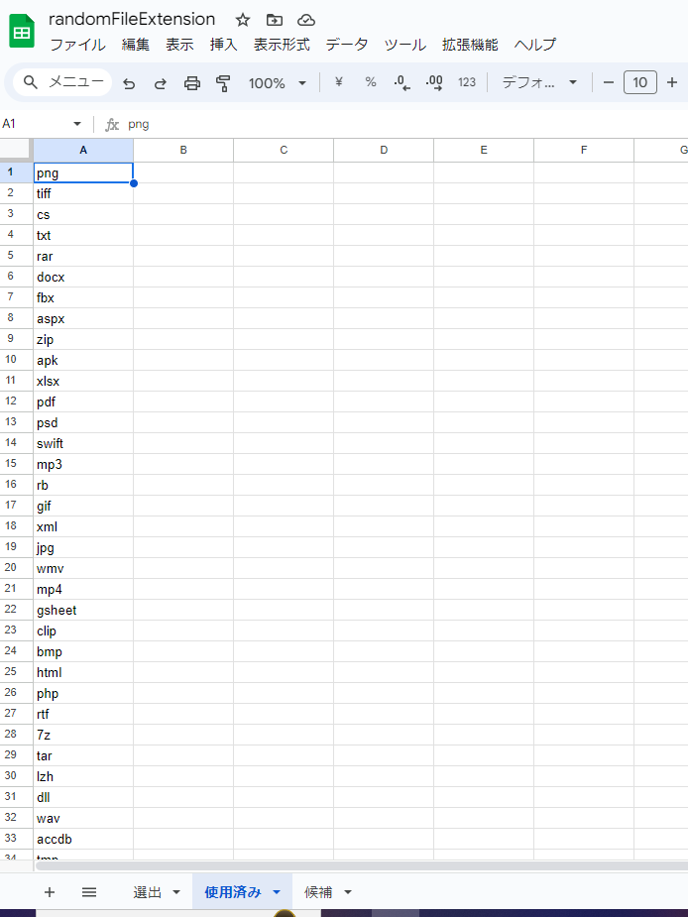
Task: Increase font size with plus button
Action: (x=671, y=82)
